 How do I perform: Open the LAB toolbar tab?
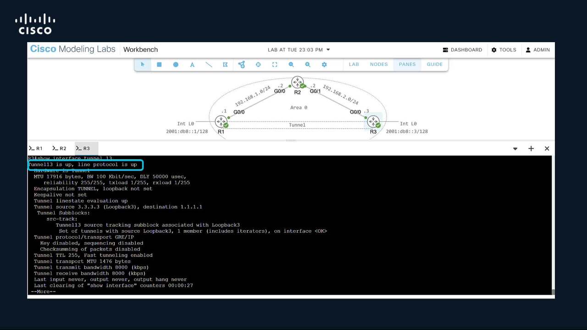click(354, 64)
